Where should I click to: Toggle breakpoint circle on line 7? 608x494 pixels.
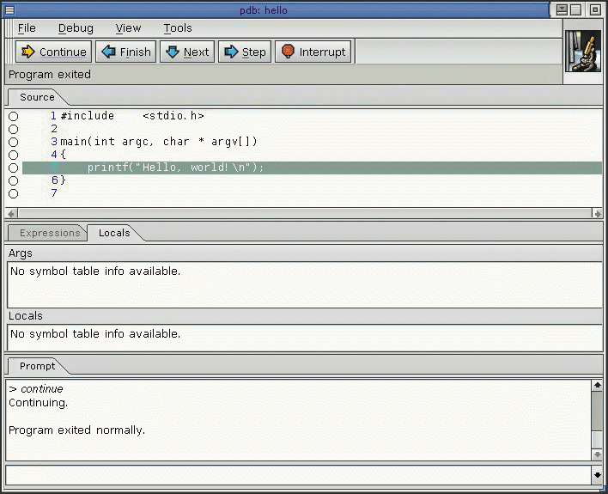click(14, 193)
